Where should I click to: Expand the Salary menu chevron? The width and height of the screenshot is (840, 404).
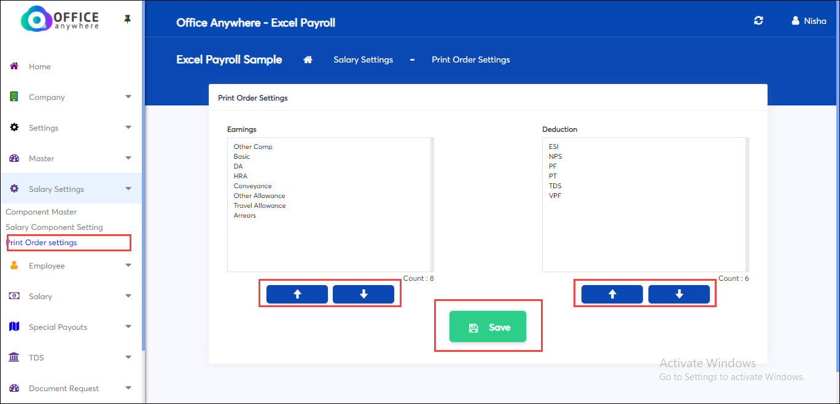coord(128,296)
